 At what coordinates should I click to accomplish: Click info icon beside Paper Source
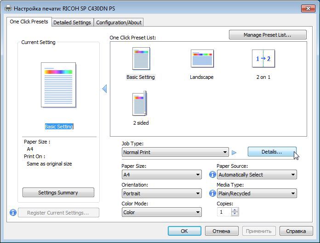(212, 174)
